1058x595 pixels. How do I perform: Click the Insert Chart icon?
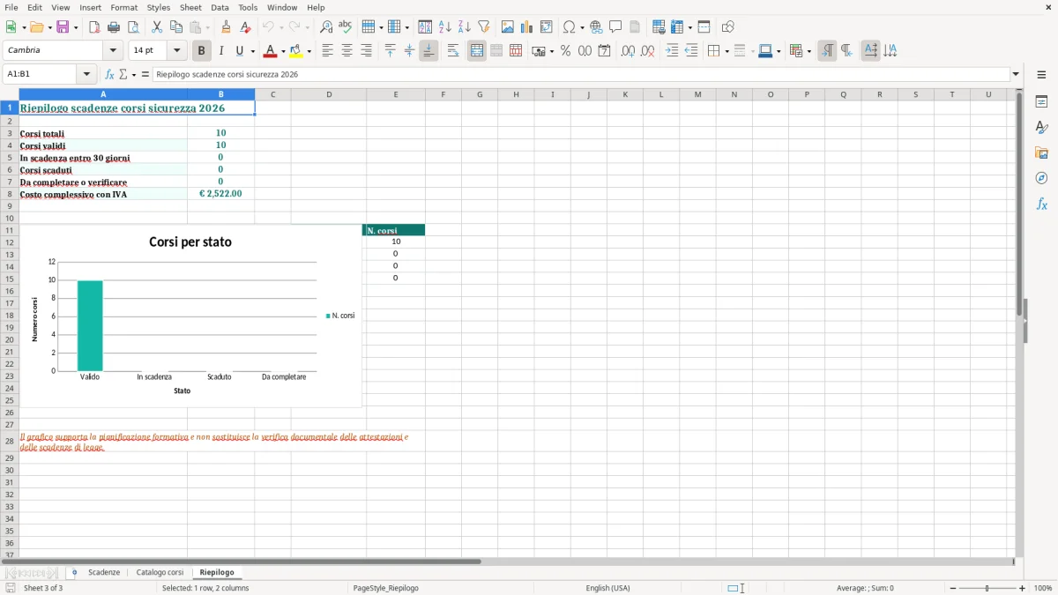point(527,27)
